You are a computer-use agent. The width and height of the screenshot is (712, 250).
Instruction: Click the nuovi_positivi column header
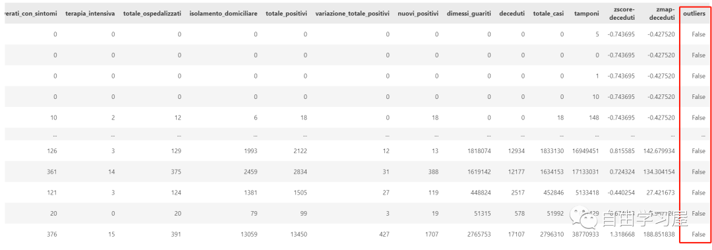tap(418, 14)
